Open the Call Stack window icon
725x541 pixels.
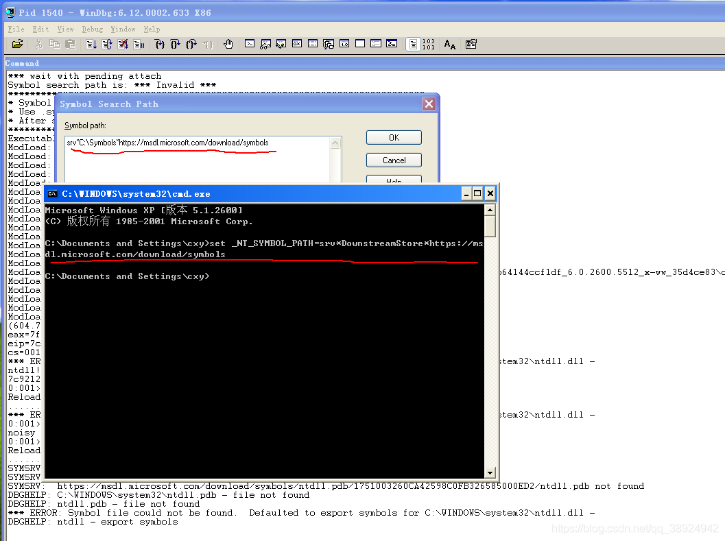coord(329,44)
